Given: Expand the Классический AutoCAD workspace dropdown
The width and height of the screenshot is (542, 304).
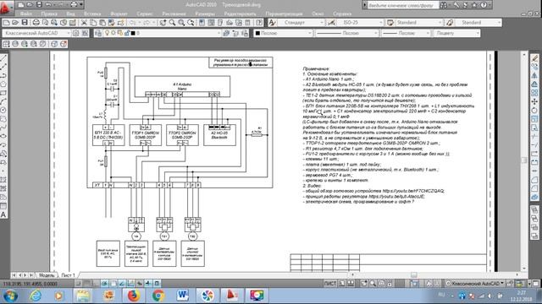Looking at the screenshot, I should click(x=68, y=33).
